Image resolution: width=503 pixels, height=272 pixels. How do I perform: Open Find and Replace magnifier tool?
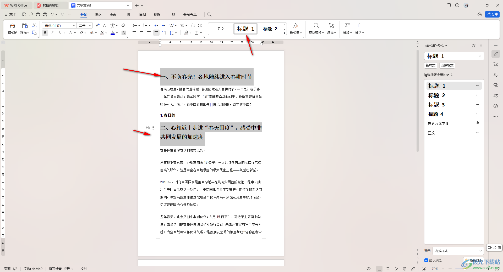coord(316,26)
